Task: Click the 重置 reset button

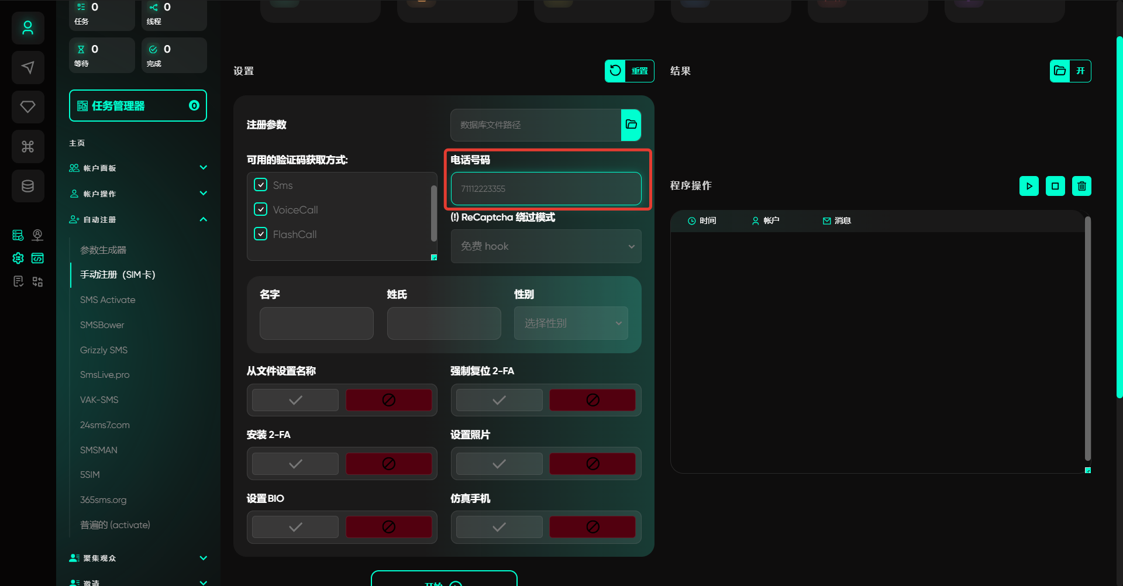Action: pos(629,71)
